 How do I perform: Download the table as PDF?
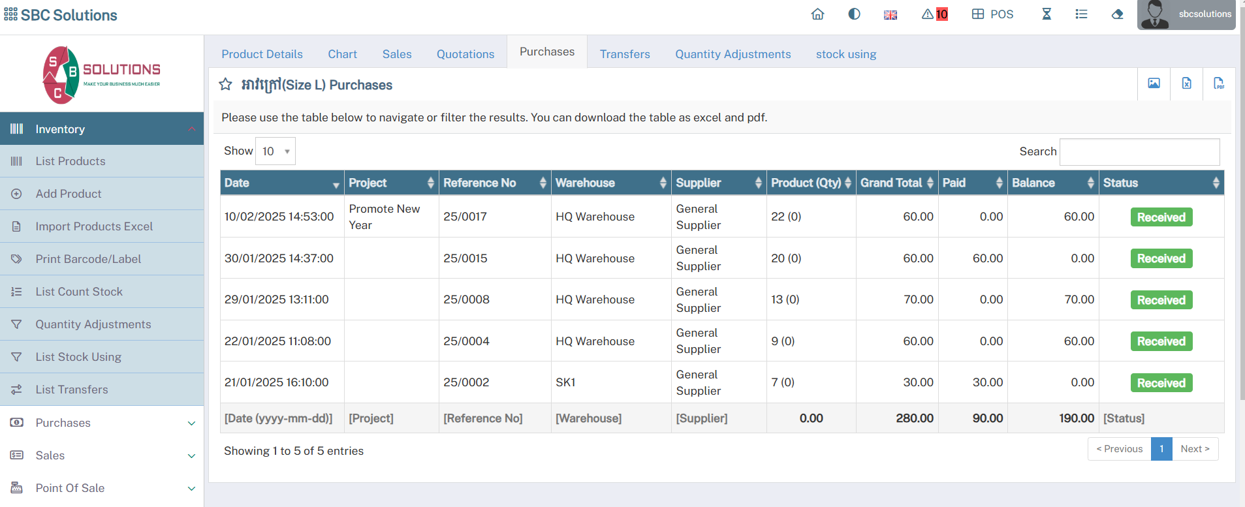pos(1218,84)
